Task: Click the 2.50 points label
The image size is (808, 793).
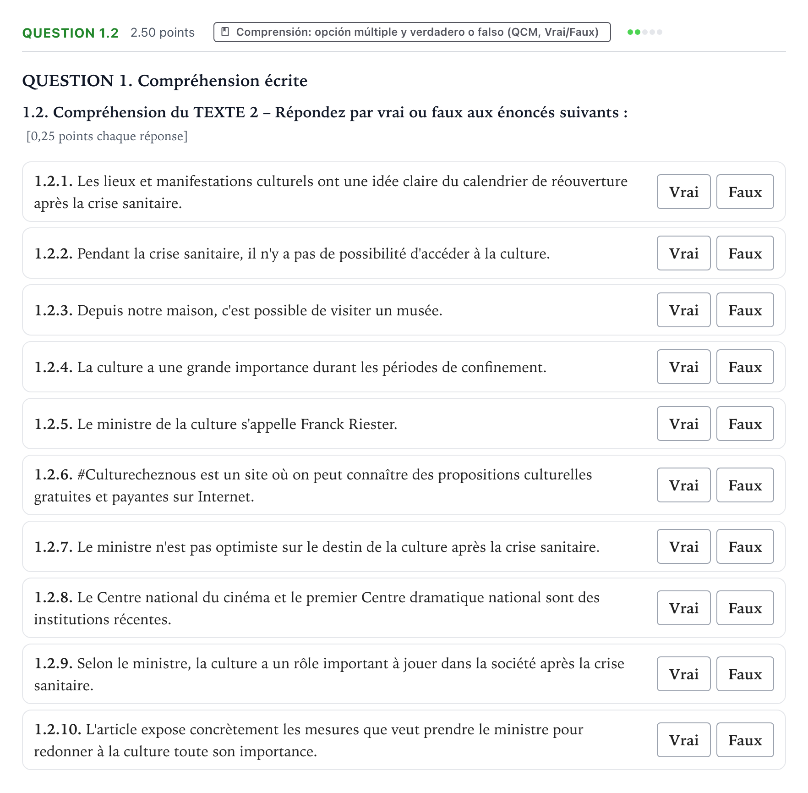Action: pyautogui.click(x=163, y=33)
